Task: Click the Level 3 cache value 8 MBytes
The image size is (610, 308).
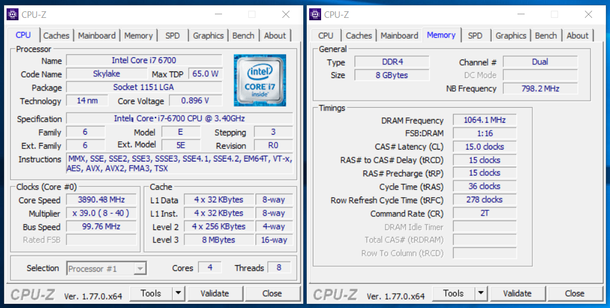Action: tap(218, 239)
